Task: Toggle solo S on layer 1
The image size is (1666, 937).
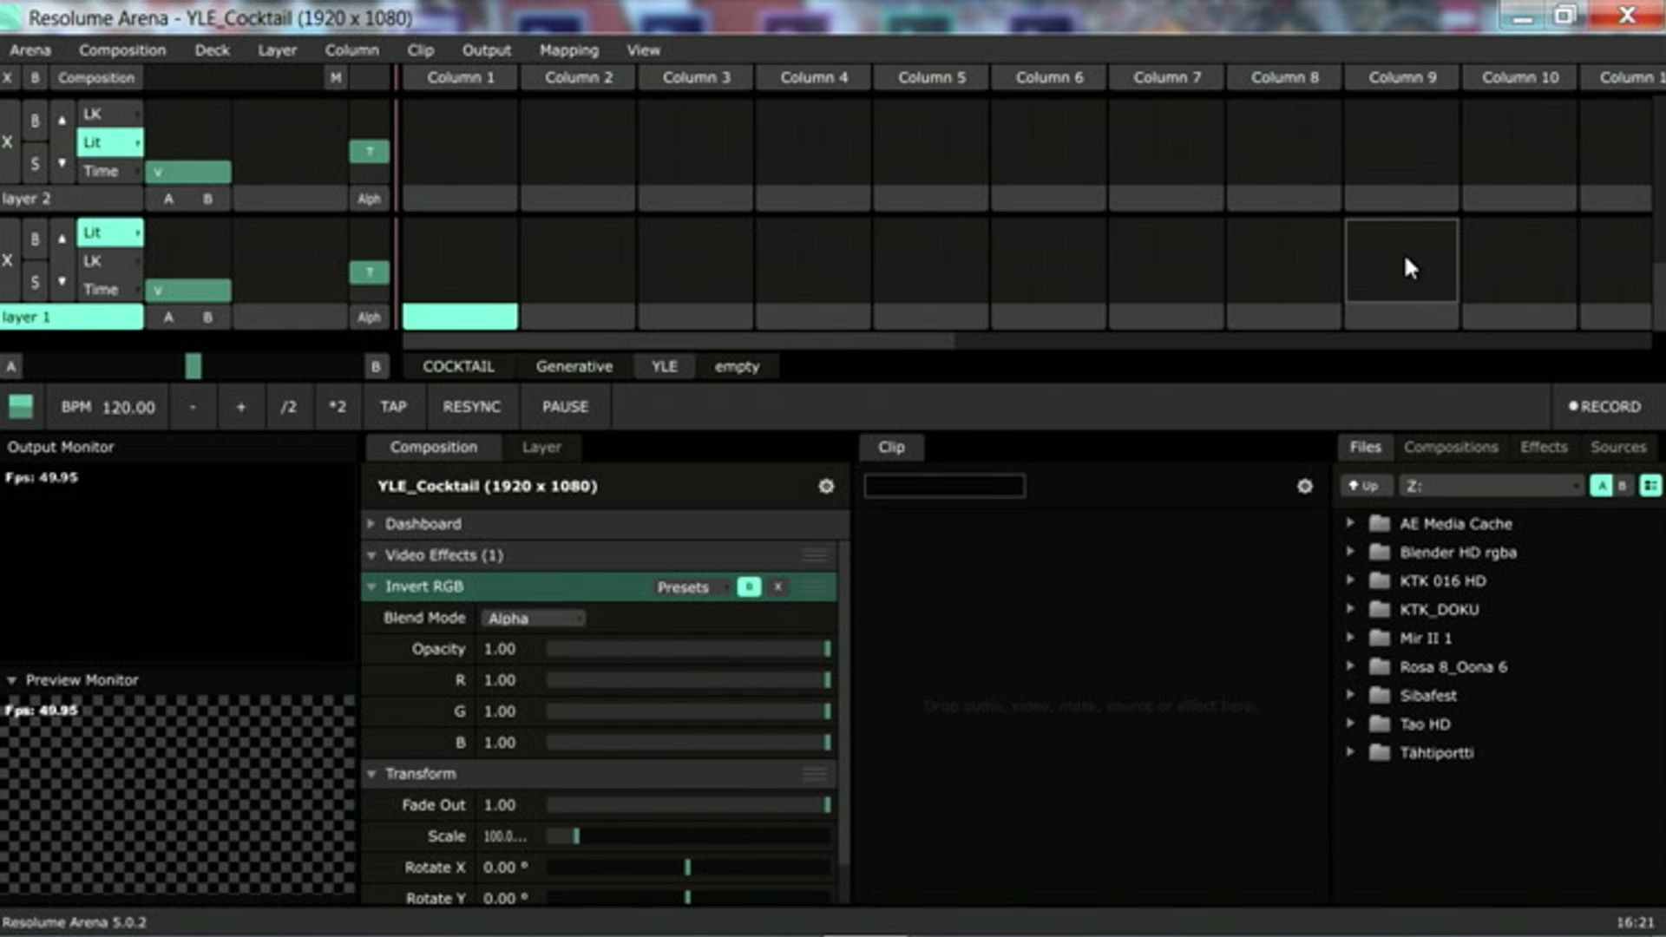Action: (35, 282)
